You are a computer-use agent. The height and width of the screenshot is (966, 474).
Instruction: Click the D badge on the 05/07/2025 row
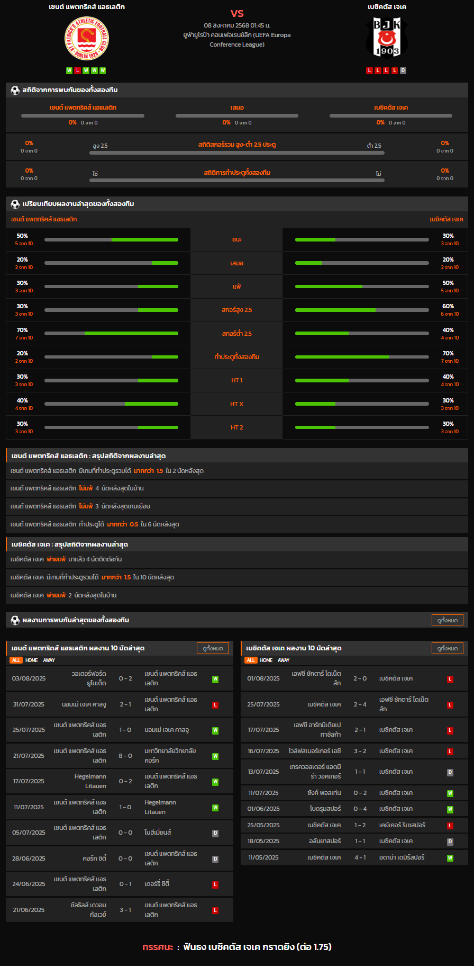pyautogui.click(x=215, y=833)
